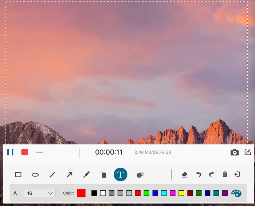Select the Airbrush spray tool
Screen dimensions: 255x206
tap(103, 174)
